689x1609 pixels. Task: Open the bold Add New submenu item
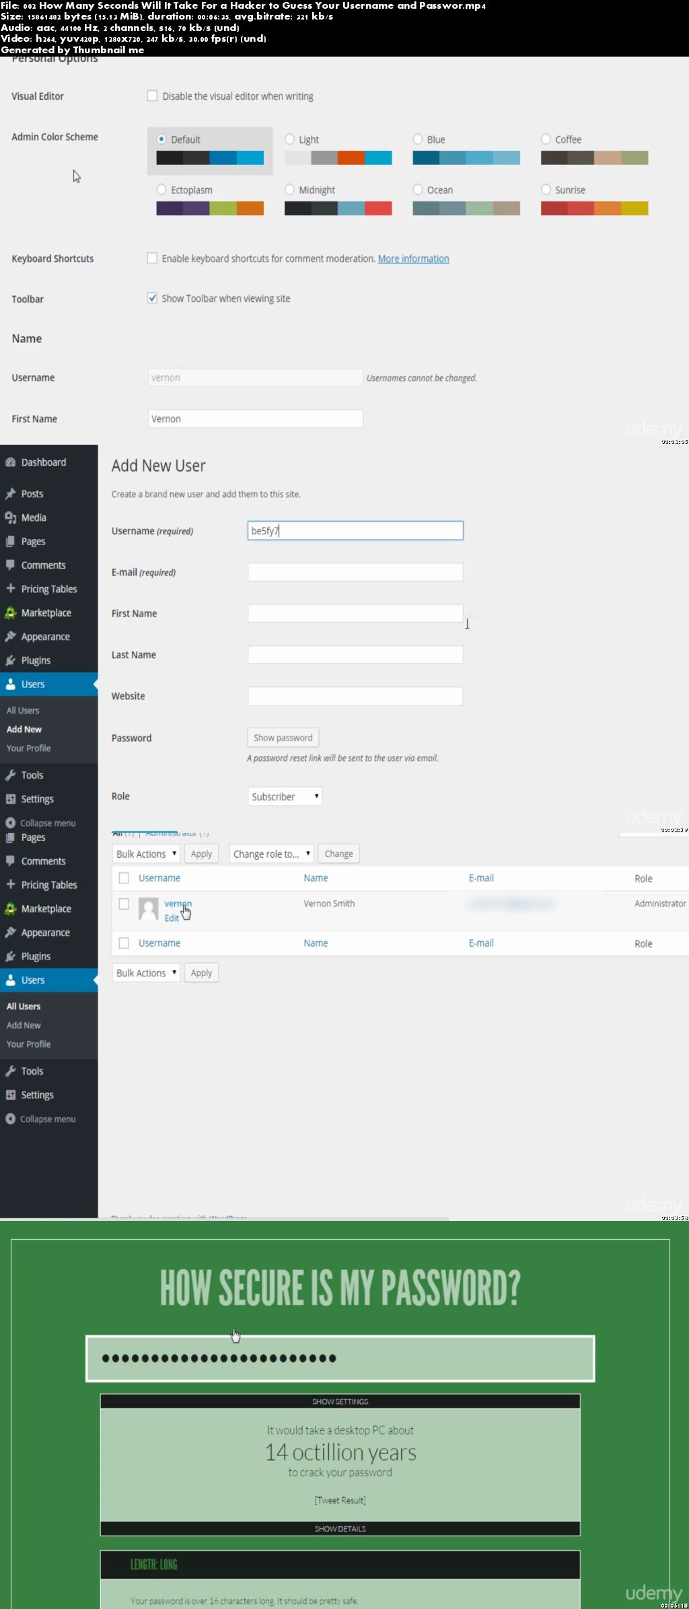pos(24,729)
